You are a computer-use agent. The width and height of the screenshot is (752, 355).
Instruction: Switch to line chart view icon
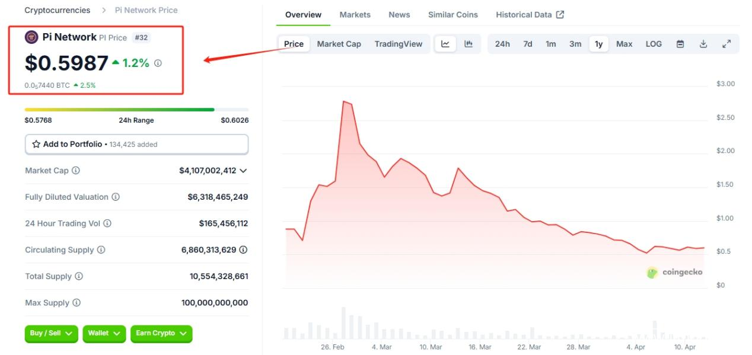[x=445, y=44]
